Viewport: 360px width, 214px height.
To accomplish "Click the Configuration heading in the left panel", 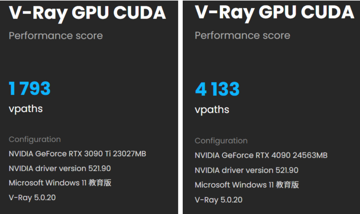I will [x=35, y=139].
